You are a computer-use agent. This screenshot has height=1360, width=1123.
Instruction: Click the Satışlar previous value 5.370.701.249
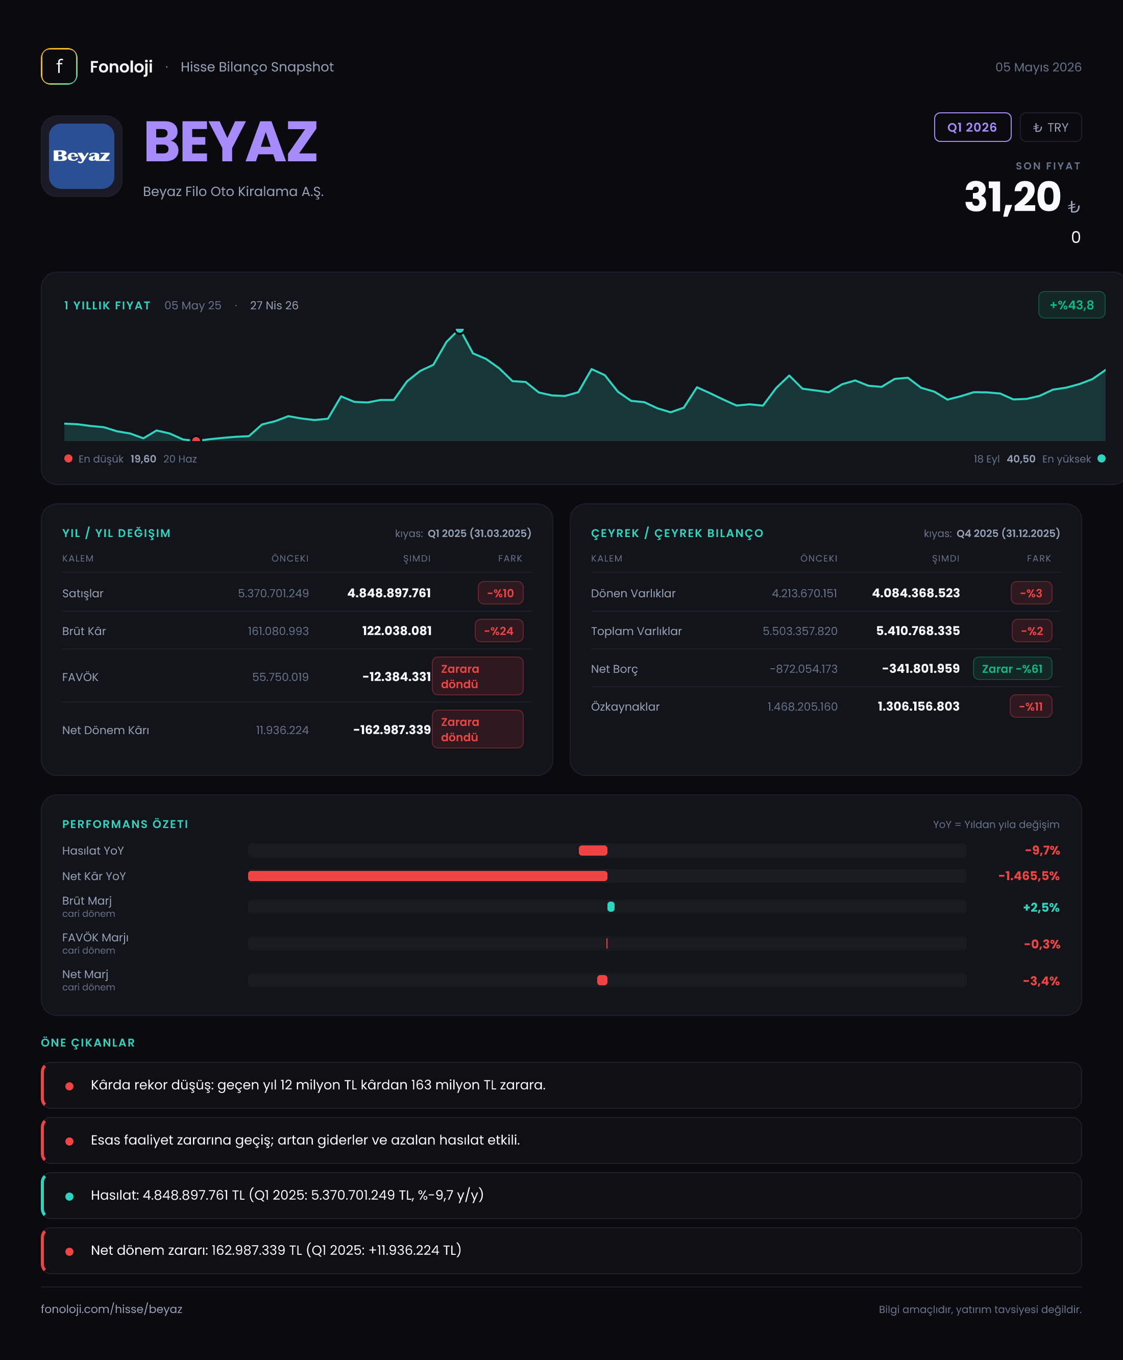point(273,593)
